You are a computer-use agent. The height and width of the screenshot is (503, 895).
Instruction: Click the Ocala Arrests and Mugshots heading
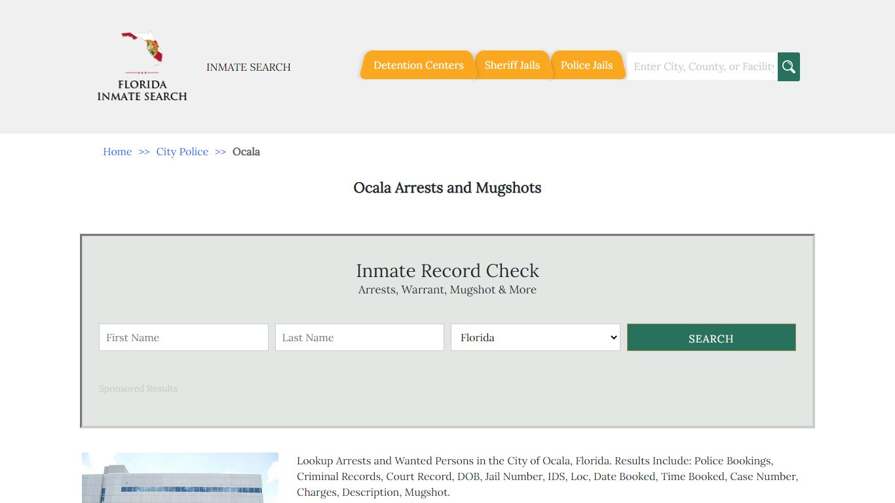click(x=447, y=188)
